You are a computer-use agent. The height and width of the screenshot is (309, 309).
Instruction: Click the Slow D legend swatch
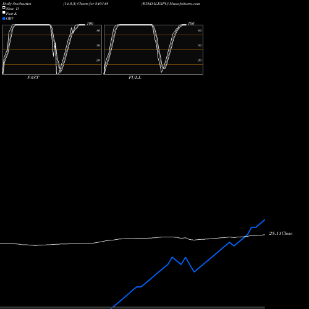pyautogui.click(x=4, y=7)
